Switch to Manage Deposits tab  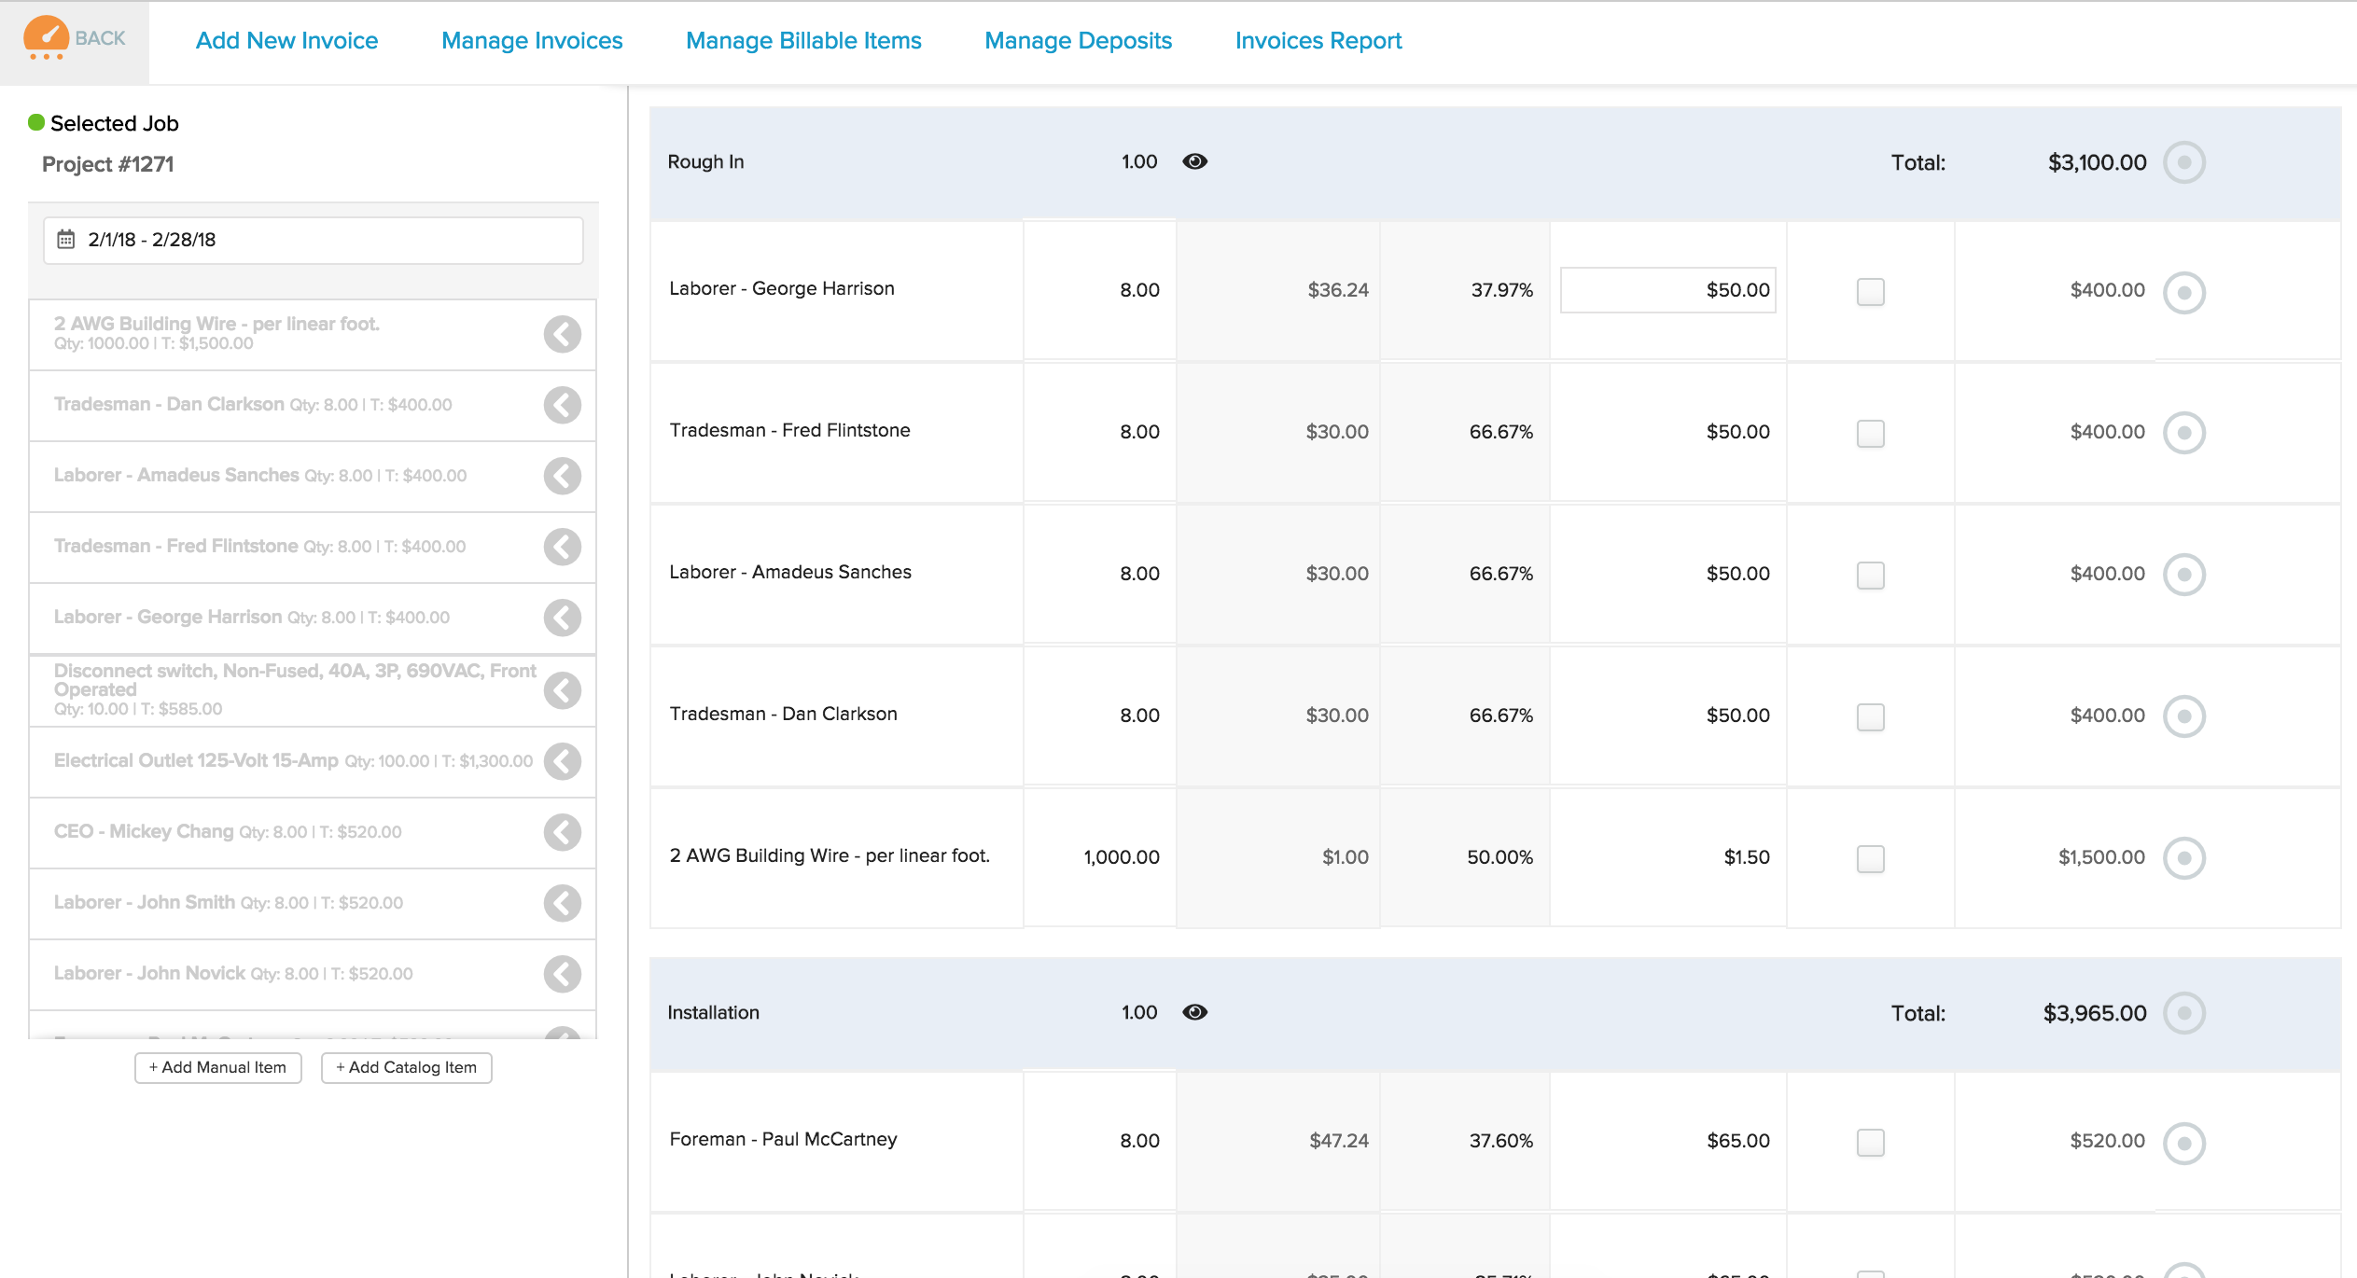click(x=1078, y=41)
